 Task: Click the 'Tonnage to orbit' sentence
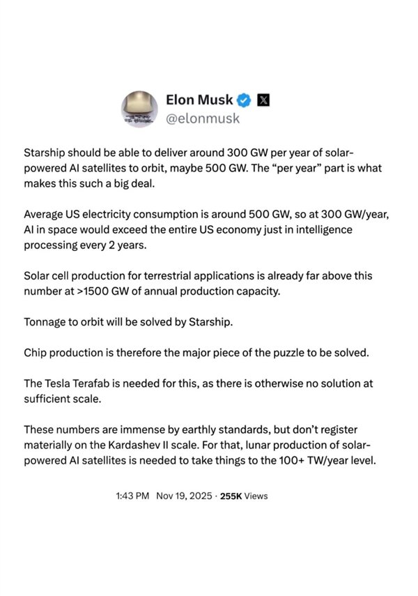tap(128, 322)
